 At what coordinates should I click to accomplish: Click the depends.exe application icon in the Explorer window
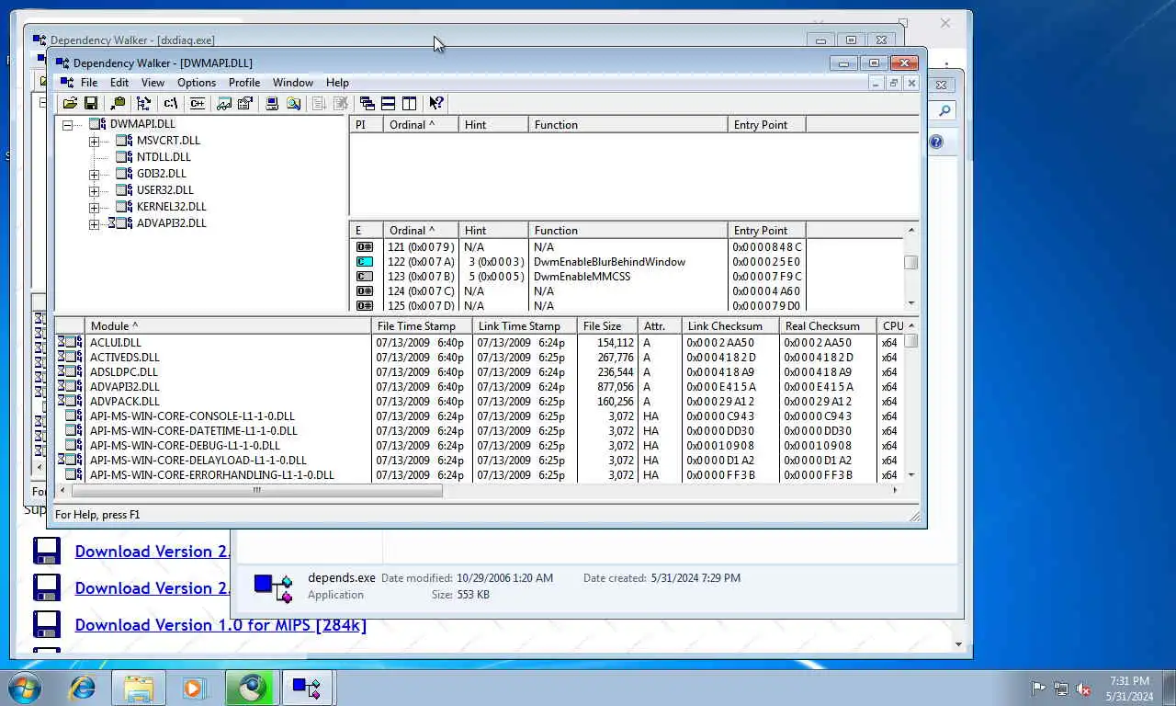point(273,587)
